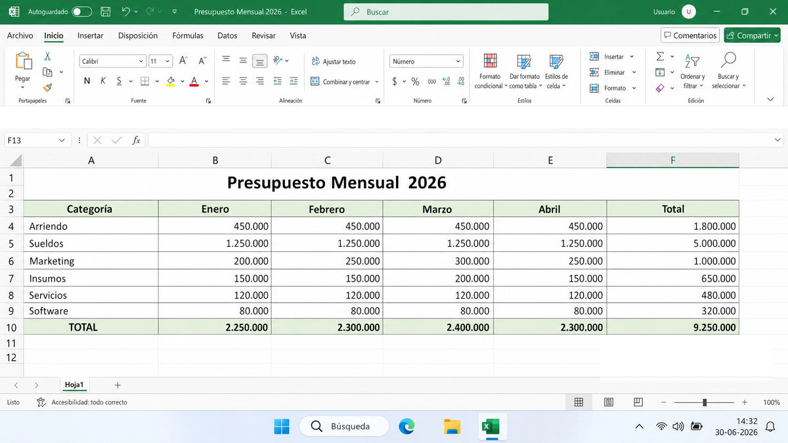Click Increase decimal icon
Viewport: 788px width, 443px height.
click(x=447, y=81)
